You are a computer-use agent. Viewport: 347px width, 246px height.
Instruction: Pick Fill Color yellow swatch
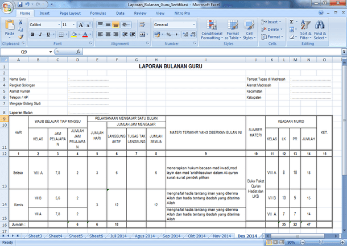tap(74, 35)
